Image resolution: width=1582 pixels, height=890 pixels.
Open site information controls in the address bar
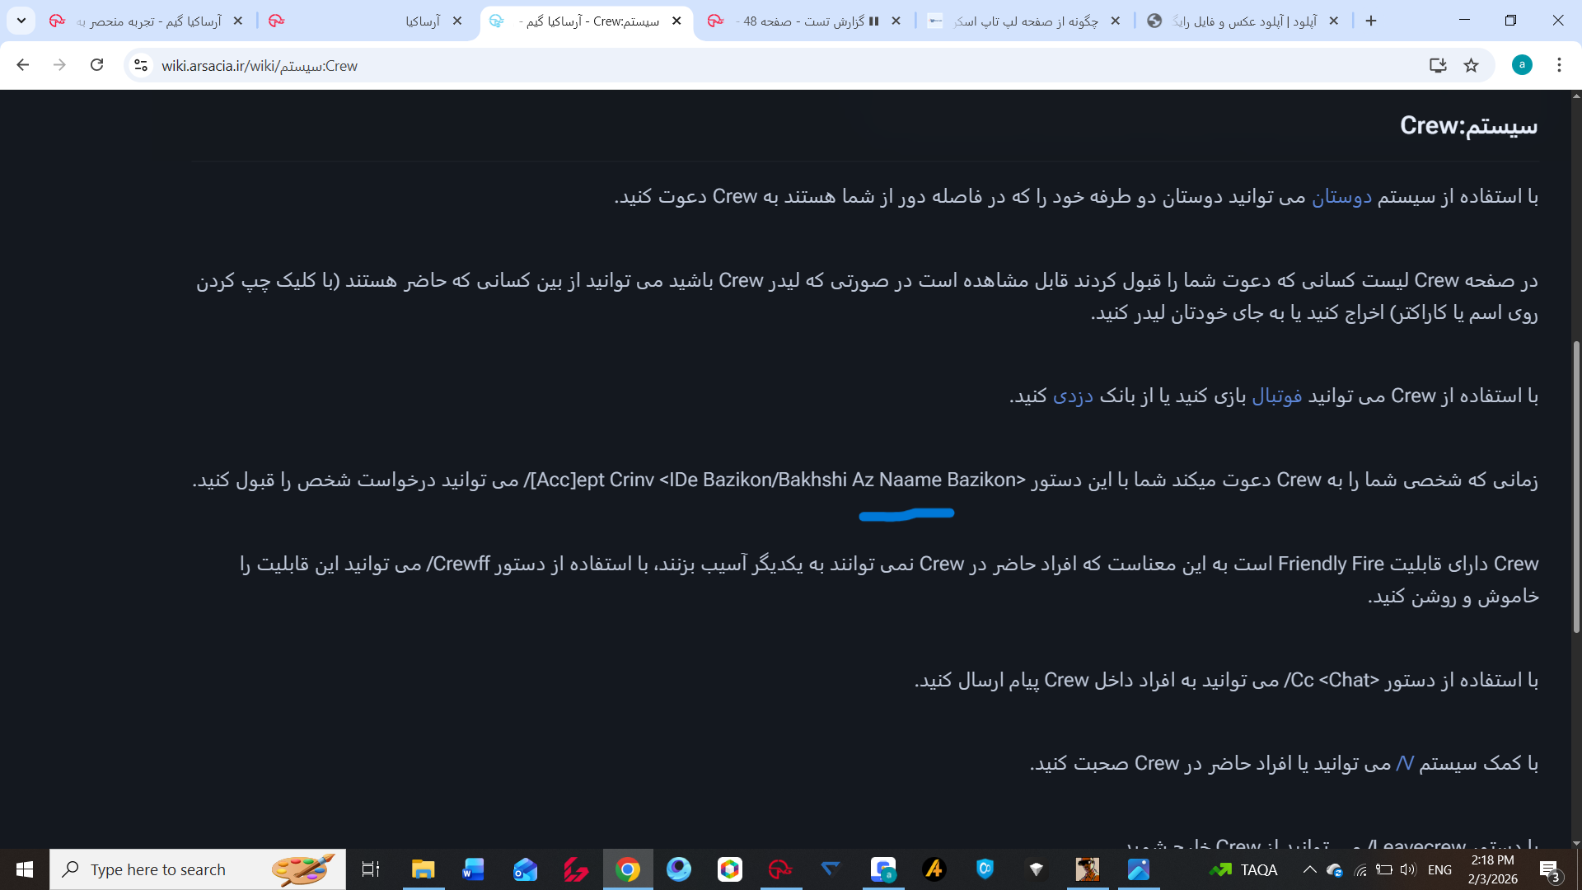(140, 65)
